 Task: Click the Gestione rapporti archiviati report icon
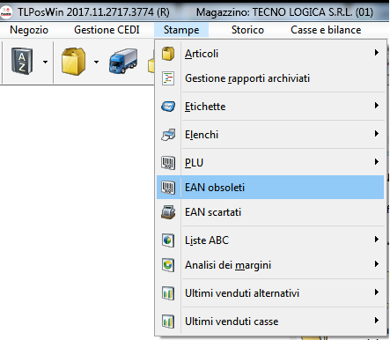click(x=168, y=78)
